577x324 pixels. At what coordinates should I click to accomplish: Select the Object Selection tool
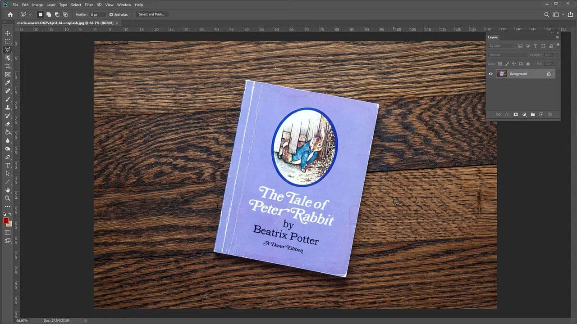tap(8, 58)
